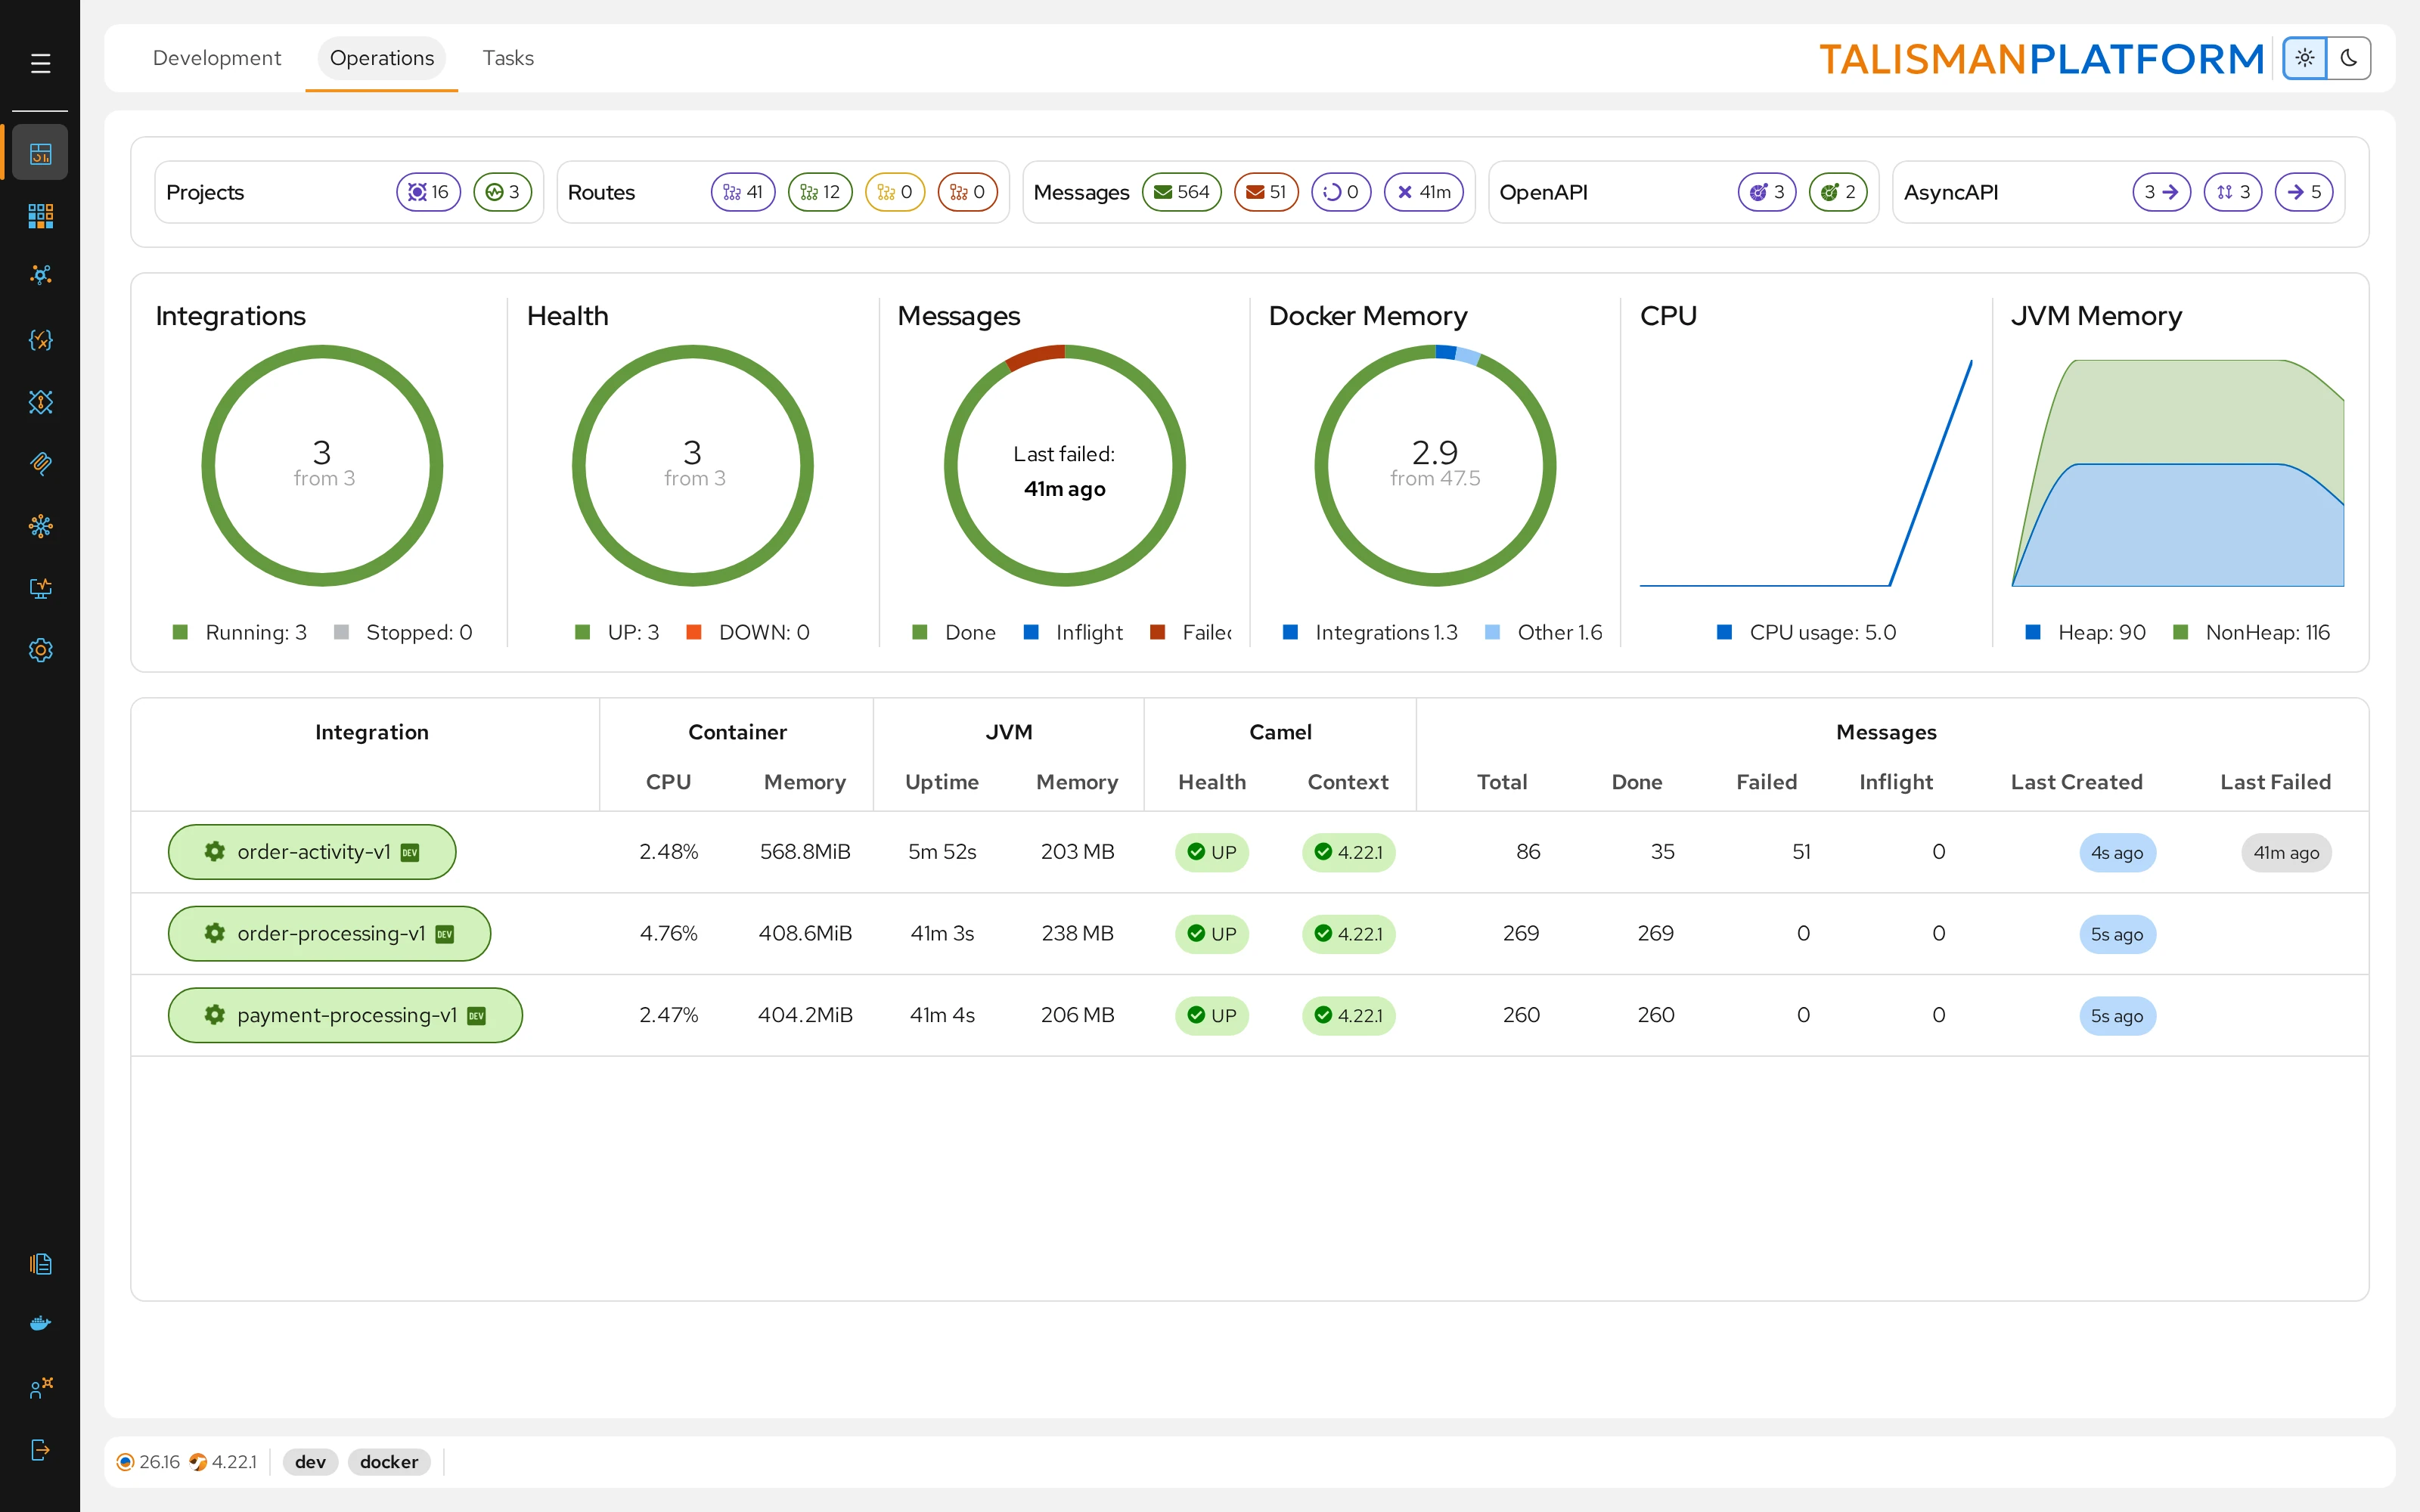
Task: Click the snowflake-shaped sidebar icon
Action: [40, 526]
